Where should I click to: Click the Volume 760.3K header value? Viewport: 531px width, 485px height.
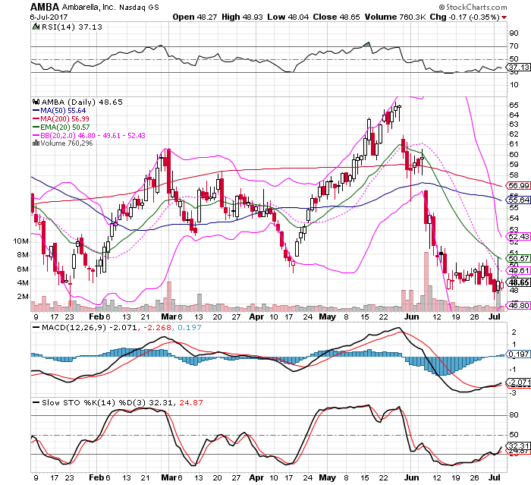click(395, 17)
